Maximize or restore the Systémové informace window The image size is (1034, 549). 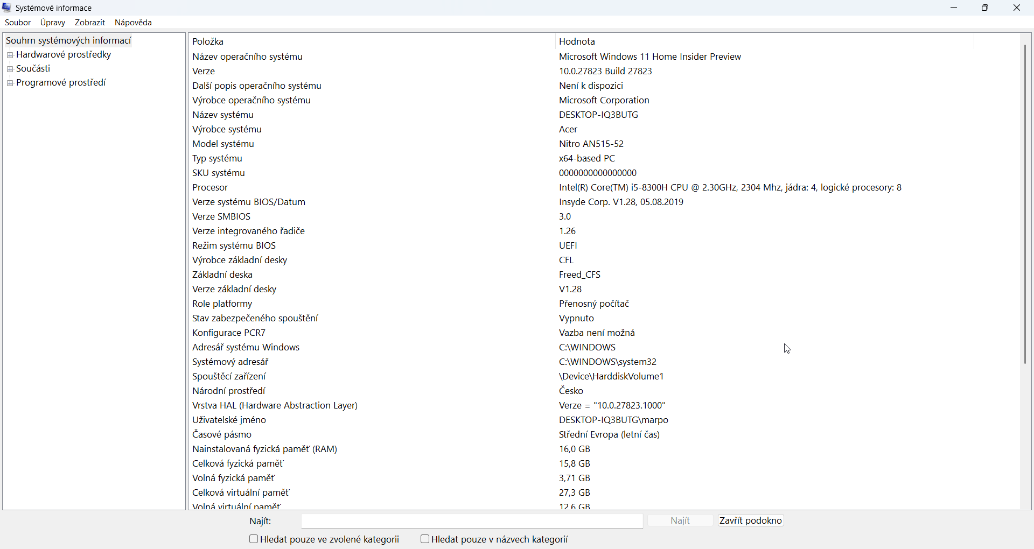coord(986,8)
